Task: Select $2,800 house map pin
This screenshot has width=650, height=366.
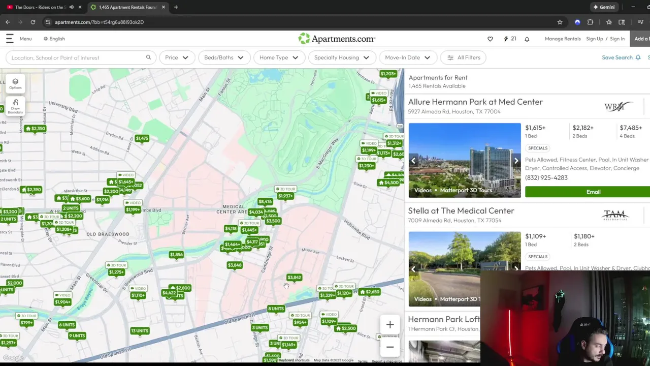Action: click(180, 288)
